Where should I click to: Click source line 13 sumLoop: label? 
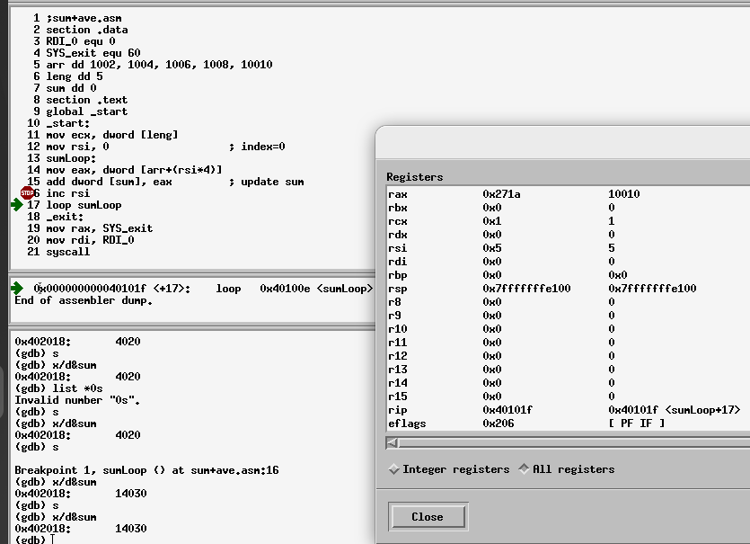[71, 158]
